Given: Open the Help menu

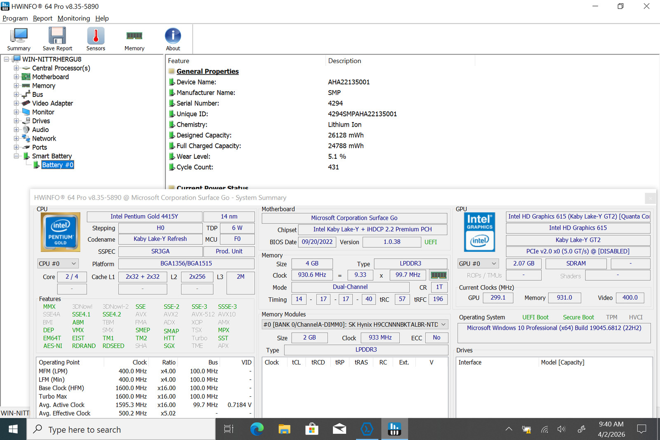Looking at the screenshot, I should pos(102,18).
